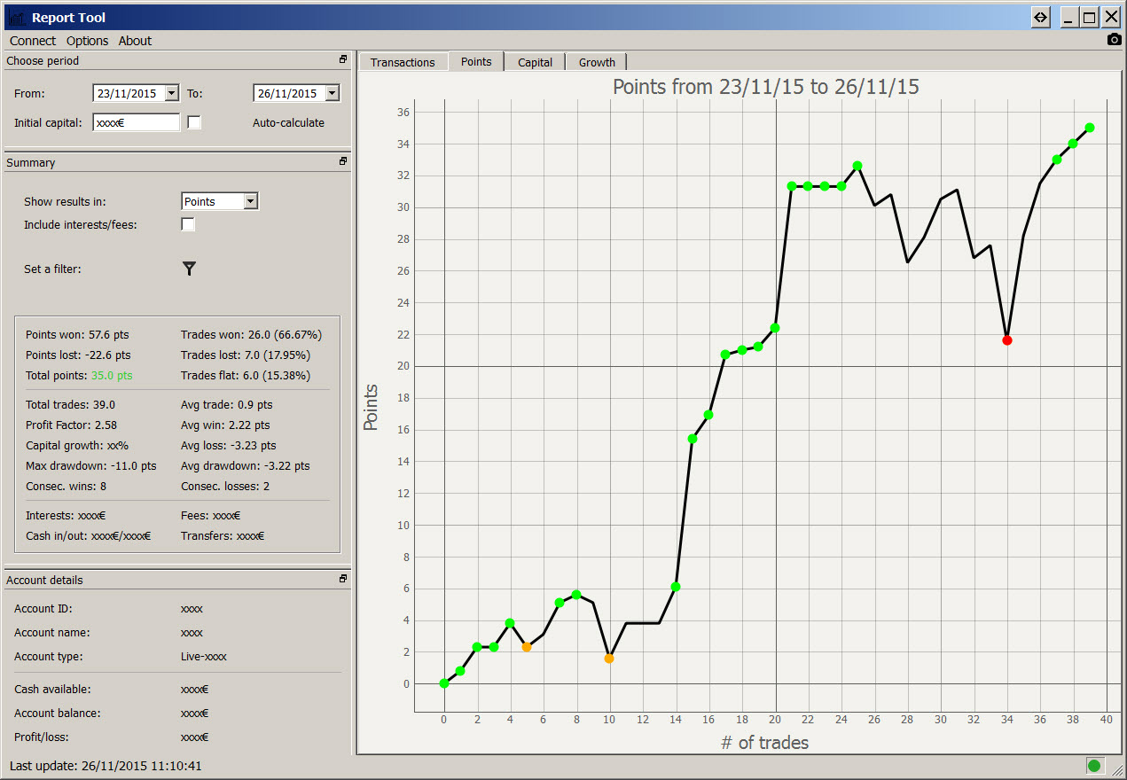This screenshot has height=780, width=1127.
Task: Open the Options menu
Action: (87, 41)
